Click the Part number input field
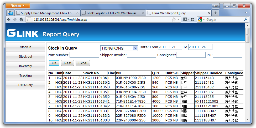Screen dimensions: 256x128 [84, 55]
